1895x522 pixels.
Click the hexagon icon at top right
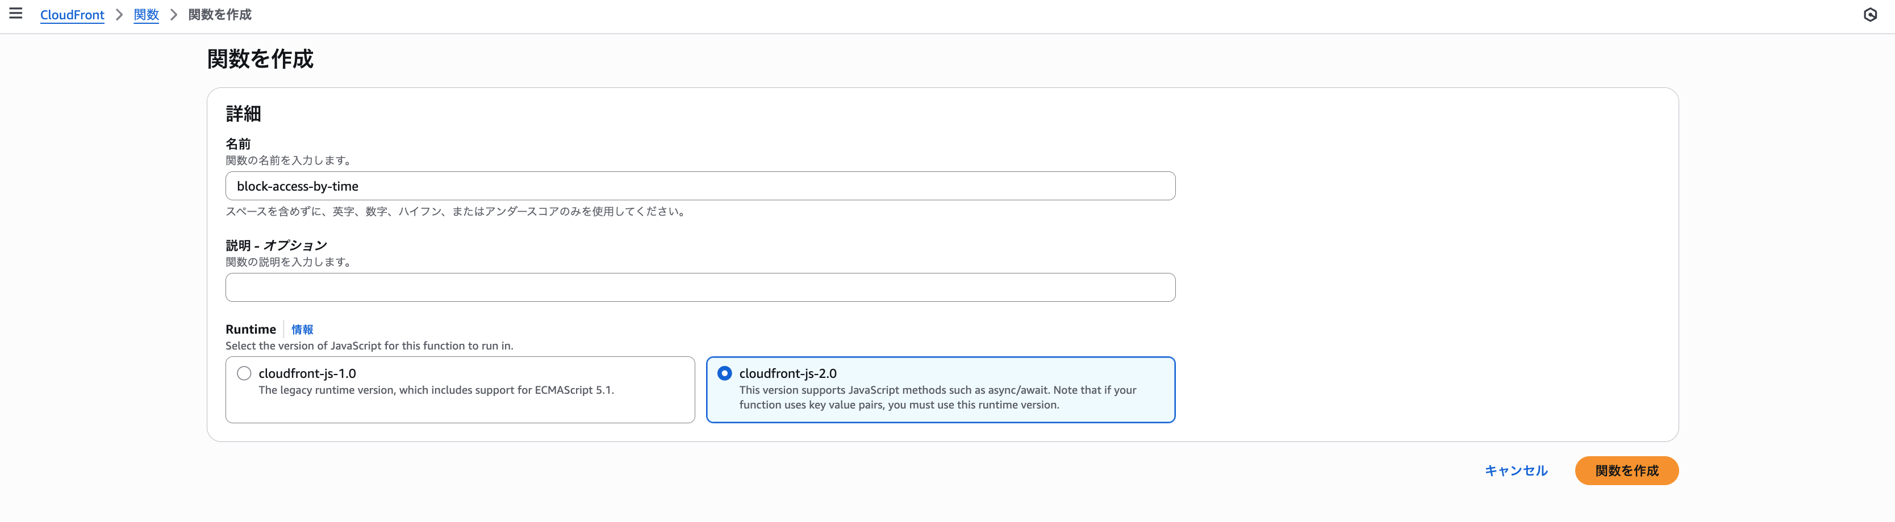[x=1870, y=15]
